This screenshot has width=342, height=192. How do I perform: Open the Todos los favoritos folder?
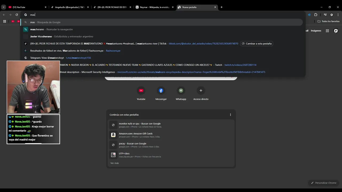328,21
